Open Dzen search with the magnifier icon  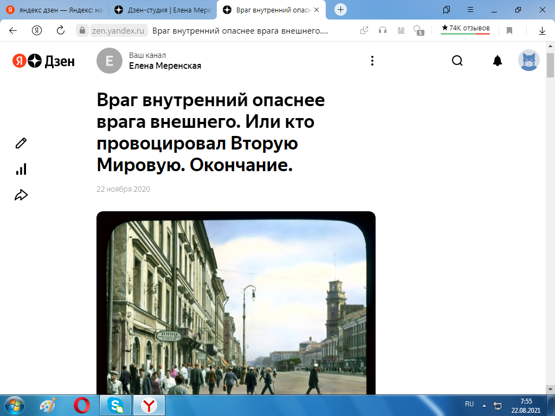point(457,61)
